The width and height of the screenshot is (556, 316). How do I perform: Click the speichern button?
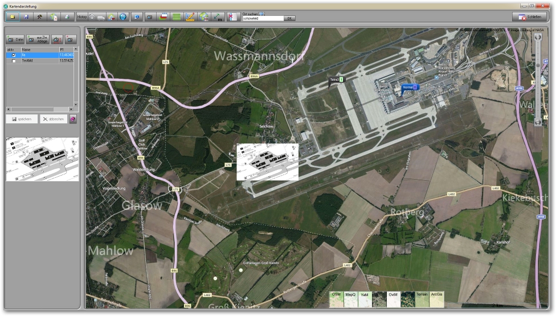coord(22,119)
